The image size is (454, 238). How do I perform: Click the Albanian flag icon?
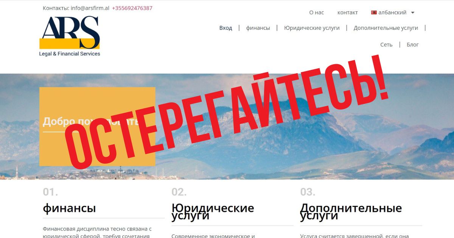[374, 12]
